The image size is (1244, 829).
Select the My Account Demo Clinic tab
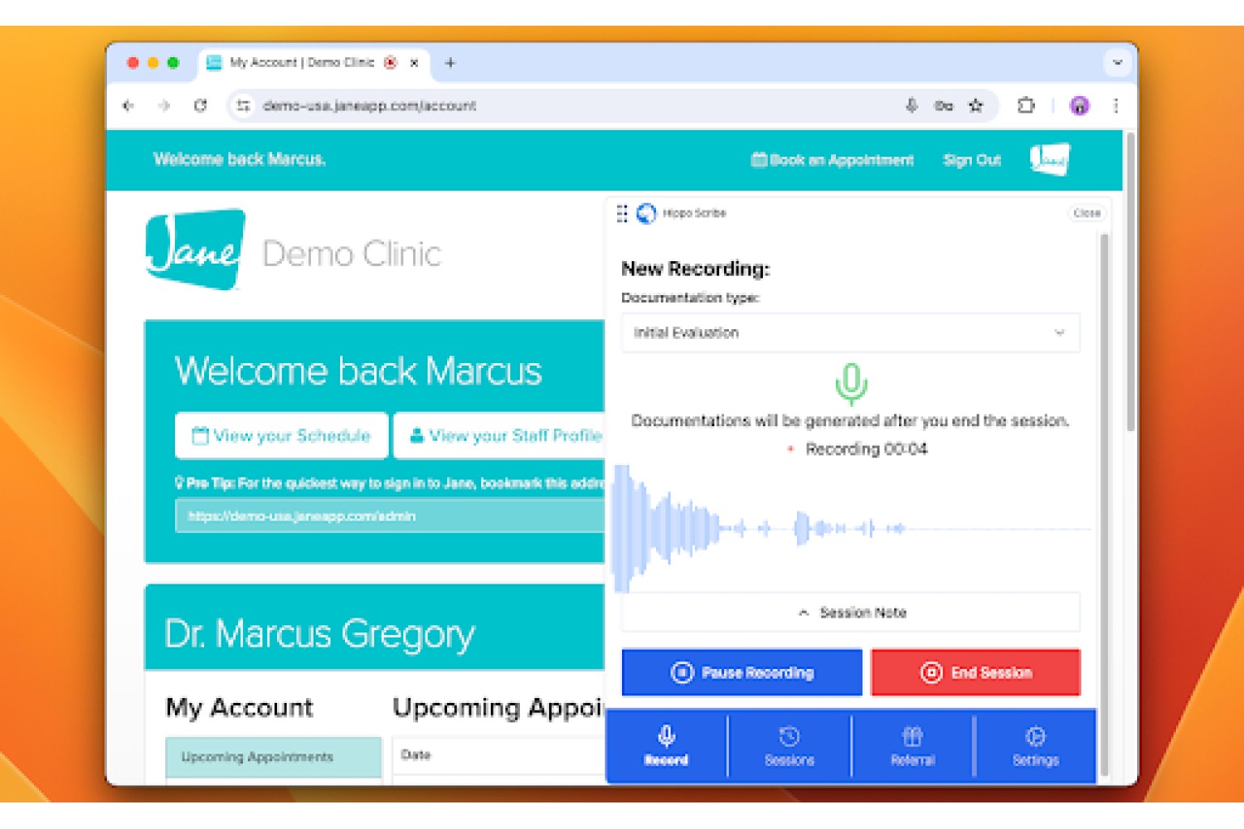click(303, 62)
